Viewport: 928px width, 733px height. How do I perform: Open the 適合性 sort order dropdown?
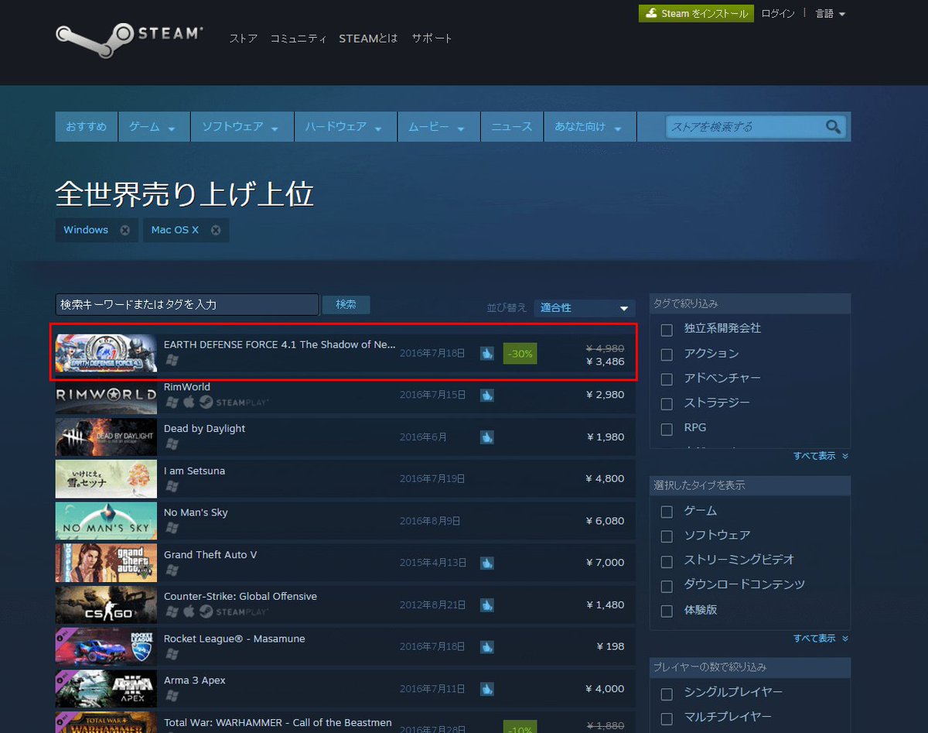coord(585,308)
